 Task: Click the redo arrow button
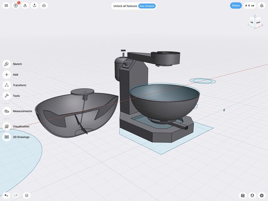[x=16, y=195]
